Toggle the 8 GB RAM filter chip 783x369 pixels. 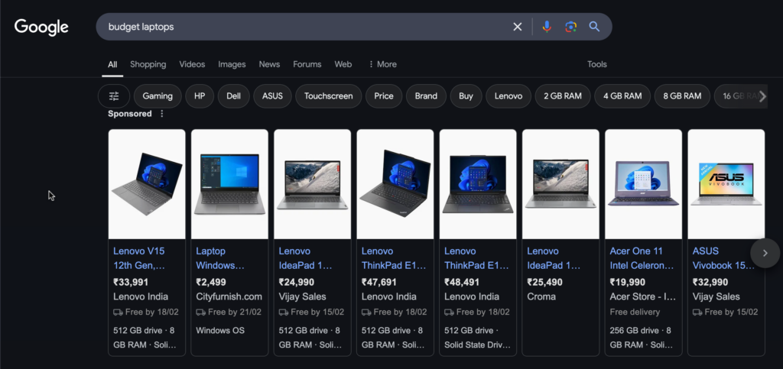coord(682,96)
